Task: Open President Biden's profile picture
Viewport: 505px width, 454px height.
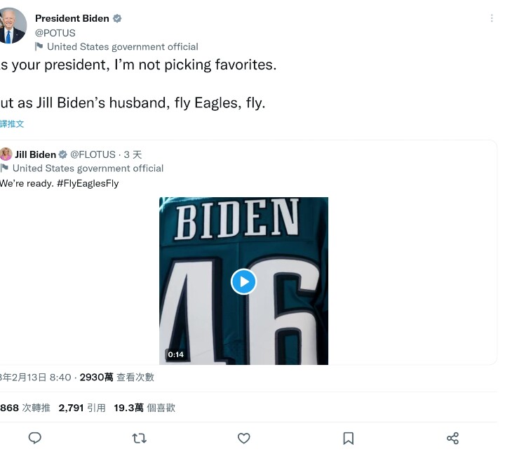Action: click(x=13, y=26)
